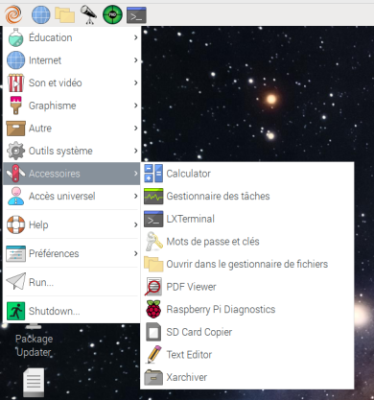Screen dimensions: 374x400
Task: Select Ouvrir dans le gestionnaire de fichiers
Action: [247, 264]
